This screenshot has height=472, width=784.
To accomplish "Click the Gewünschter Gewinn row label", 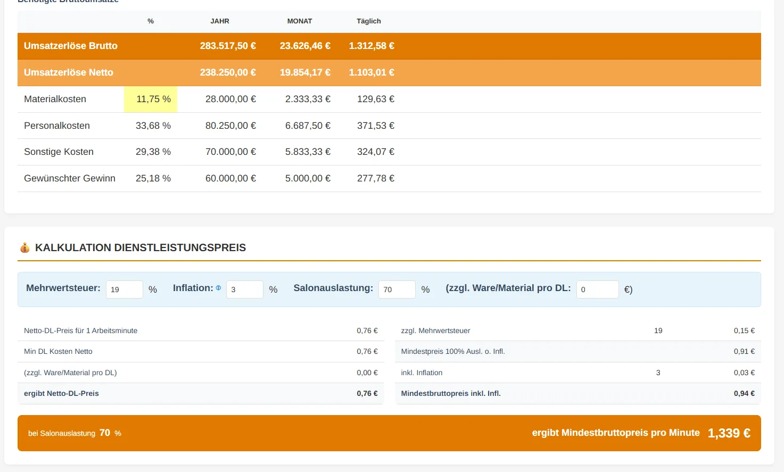I will point(70,178).
